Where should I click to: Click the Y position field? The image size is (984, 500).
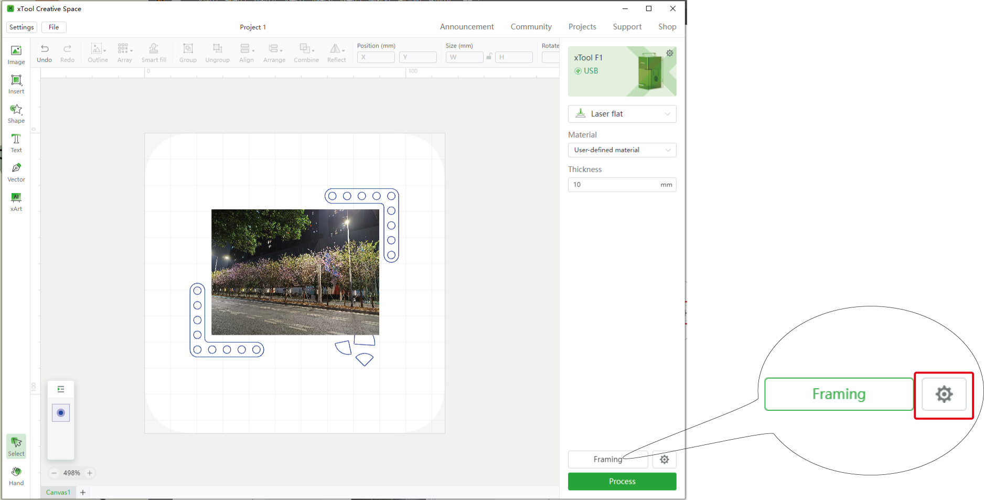pos(418,57)
